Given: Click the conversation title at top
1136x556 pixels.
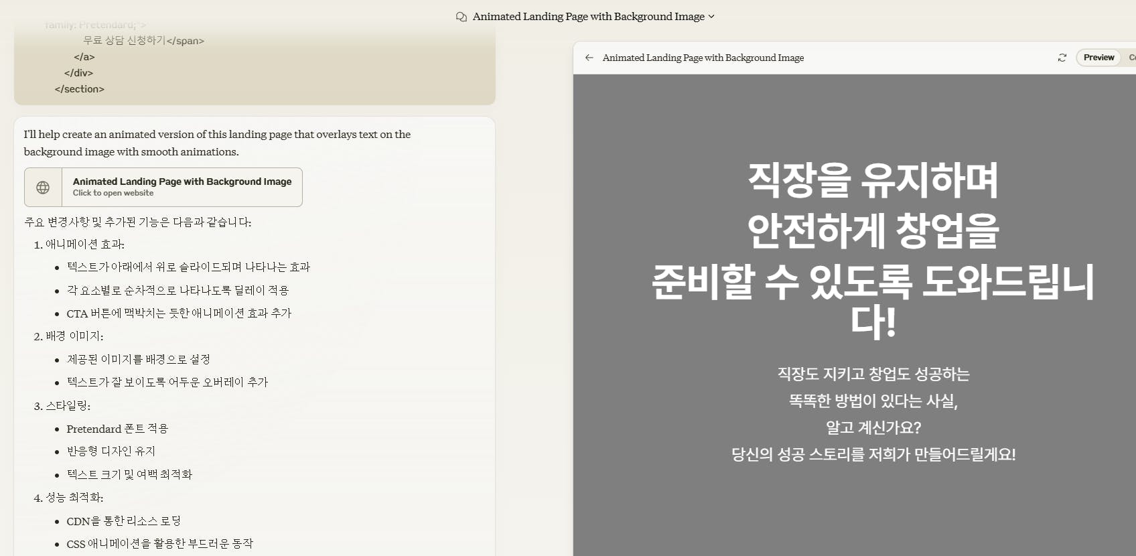Looking at the screenshot, I should 589,17.
